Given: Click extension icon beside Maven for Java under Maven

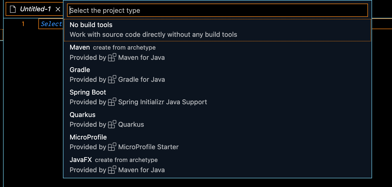Looking at the screenshot, I should [112, 57].
